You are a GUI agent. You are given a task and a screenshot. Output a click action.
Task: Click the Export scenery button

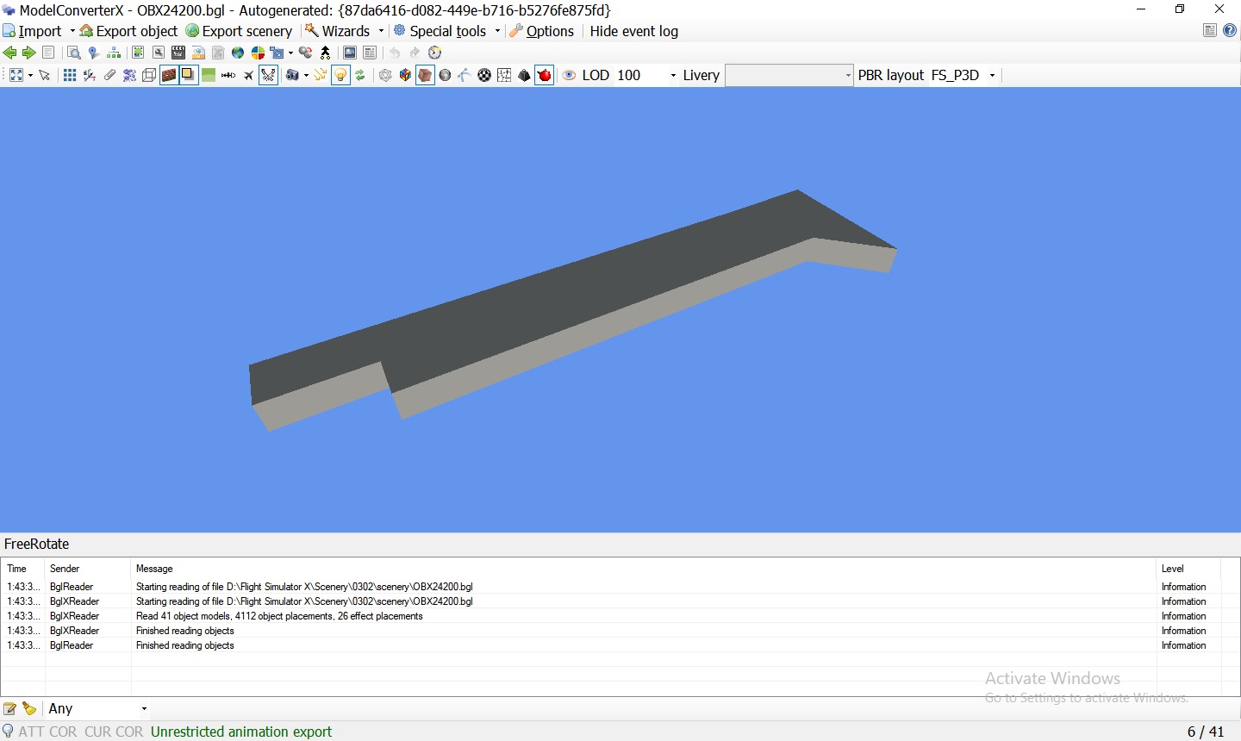[x=239, y=31]
